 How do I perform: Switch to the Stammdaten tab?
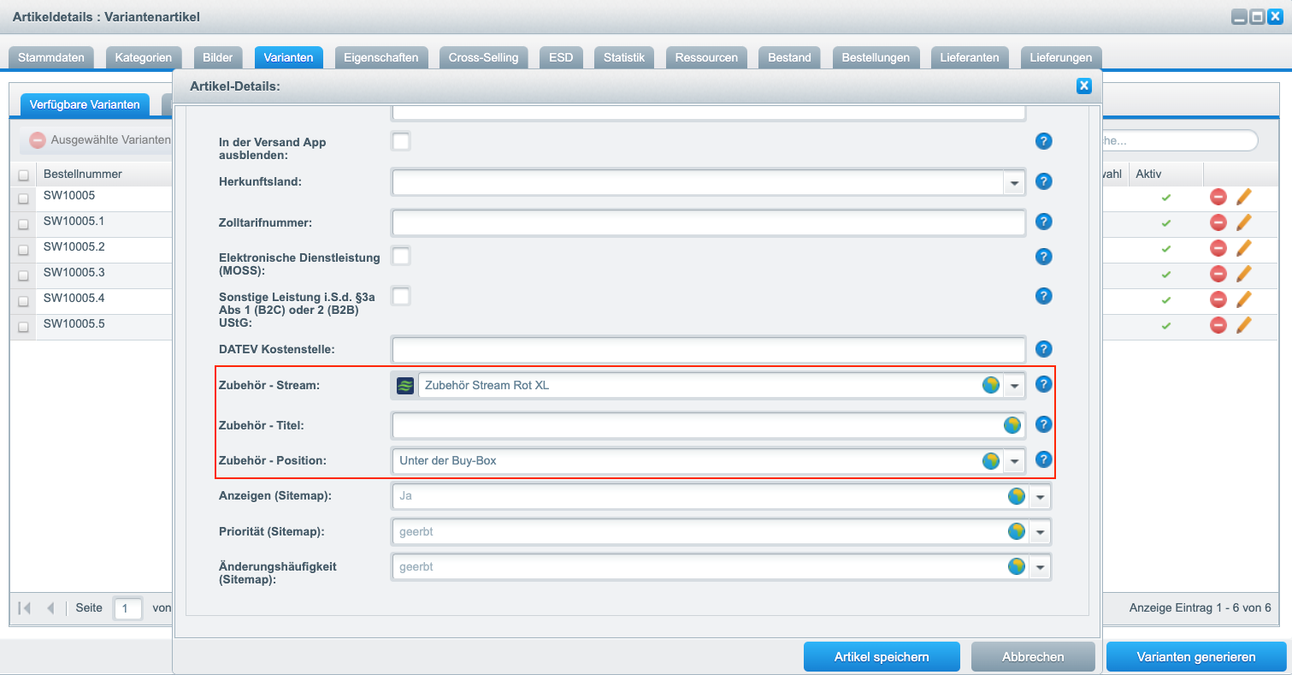point(51,57)
